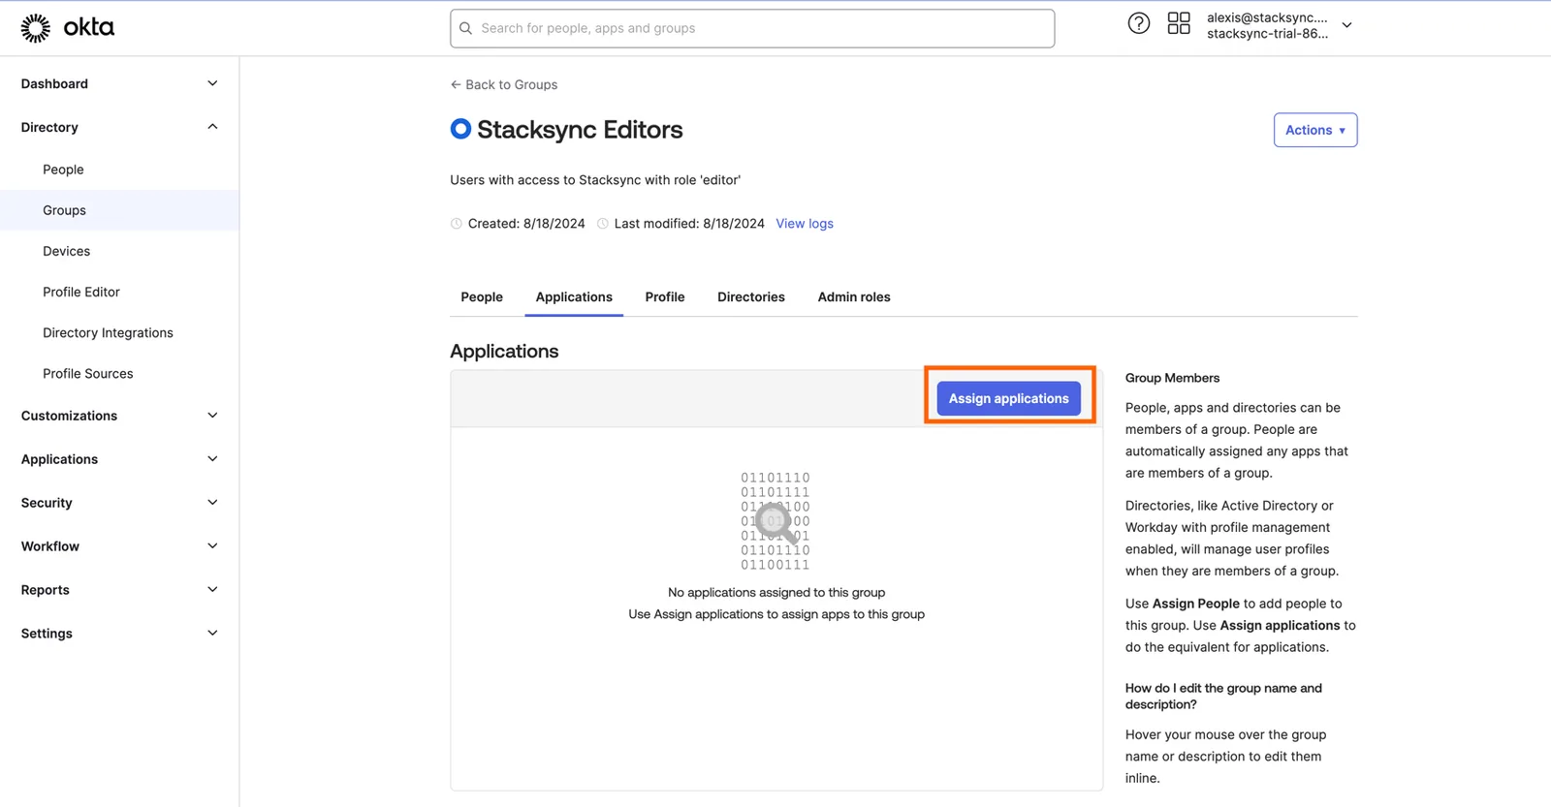The width and height of the screenshot is (1551, 807).
Task: Click the group description about role 'editor'
Action: click(x=595, y=180)
